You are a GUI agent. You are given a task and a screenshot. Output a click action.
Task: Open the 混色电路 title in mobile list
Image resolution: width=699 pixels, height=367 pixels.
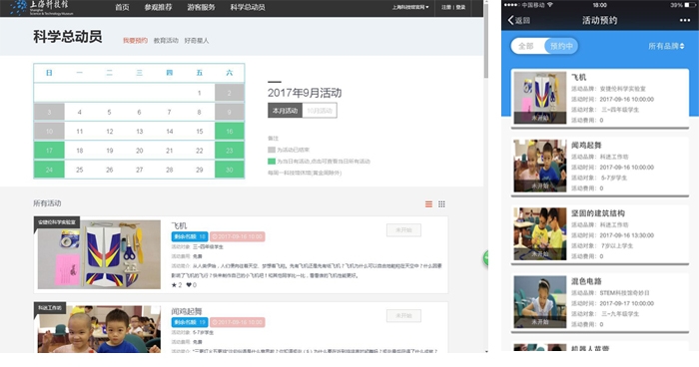[x=586, y=281]
